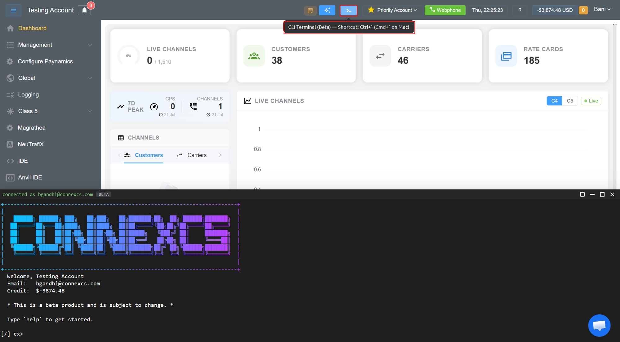Image resolution: width=620 pixels, height=342 pixels.
Task: Select C5 on Live Channels chart
Action: [570, 101]
